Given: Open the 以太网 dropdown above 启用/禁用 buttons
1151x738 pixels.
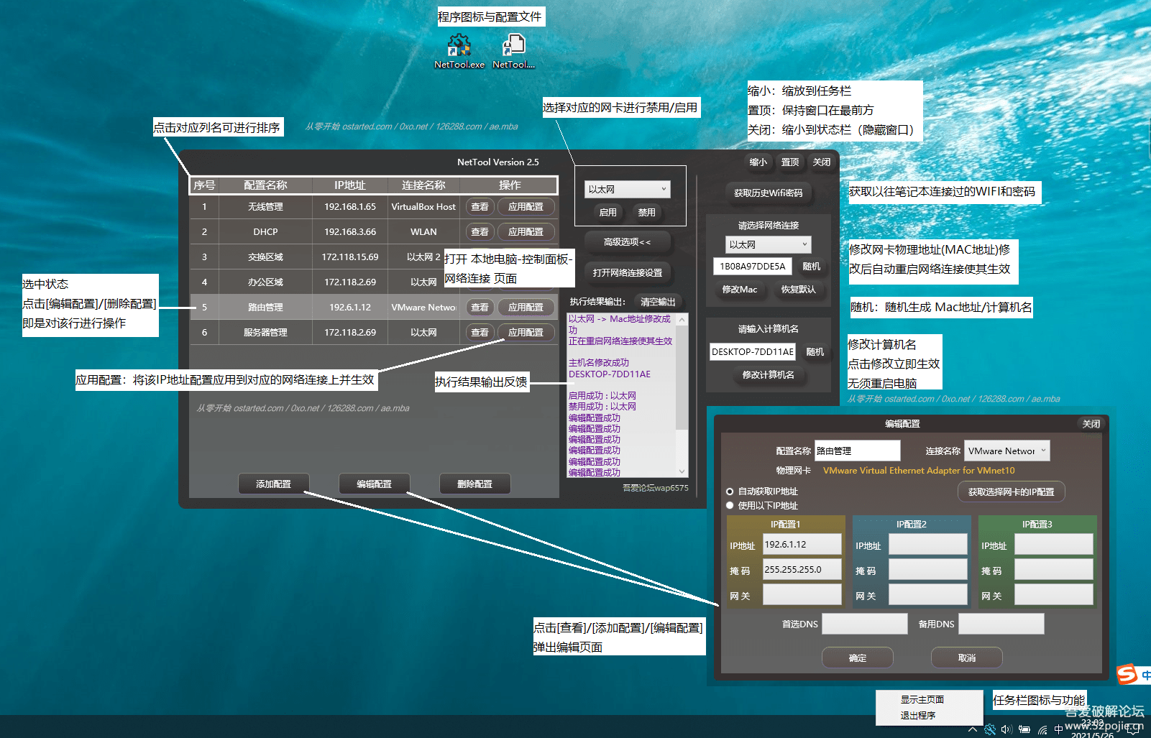Looking at the screenshot, I should click(627, 189).
